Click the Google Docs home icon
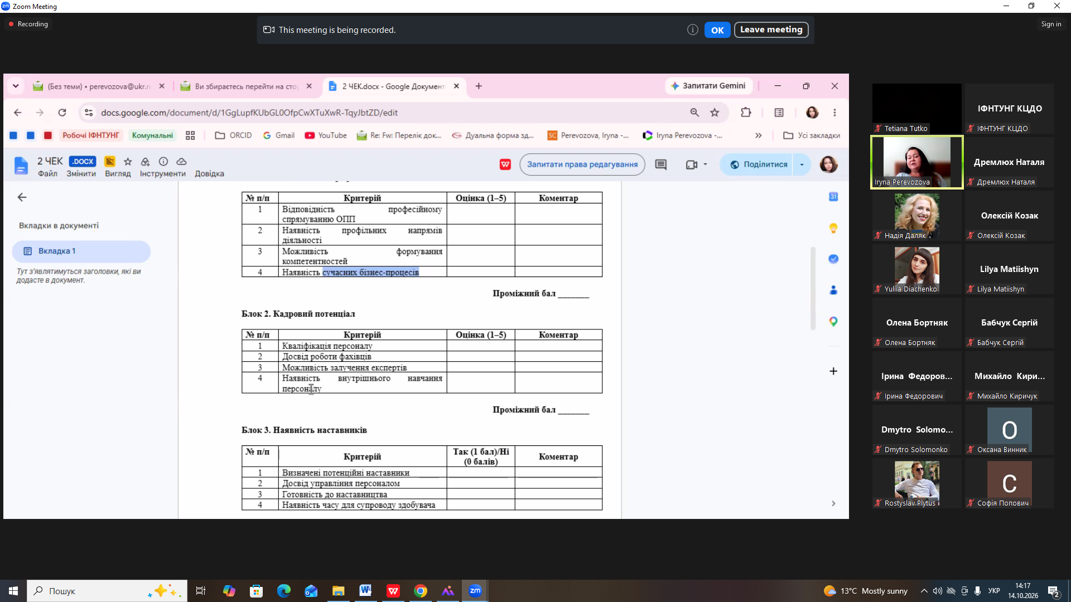 (21, 166)
